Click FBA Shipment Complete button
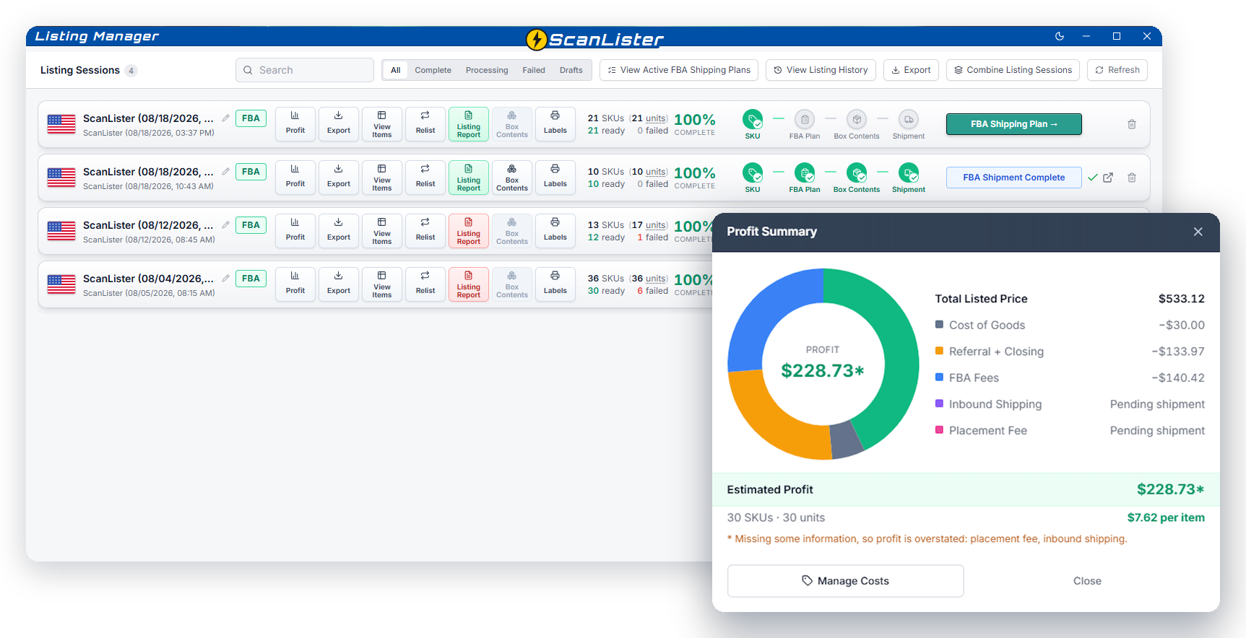The width and height of the screenshot is (1246, 638). (1014, 178)
